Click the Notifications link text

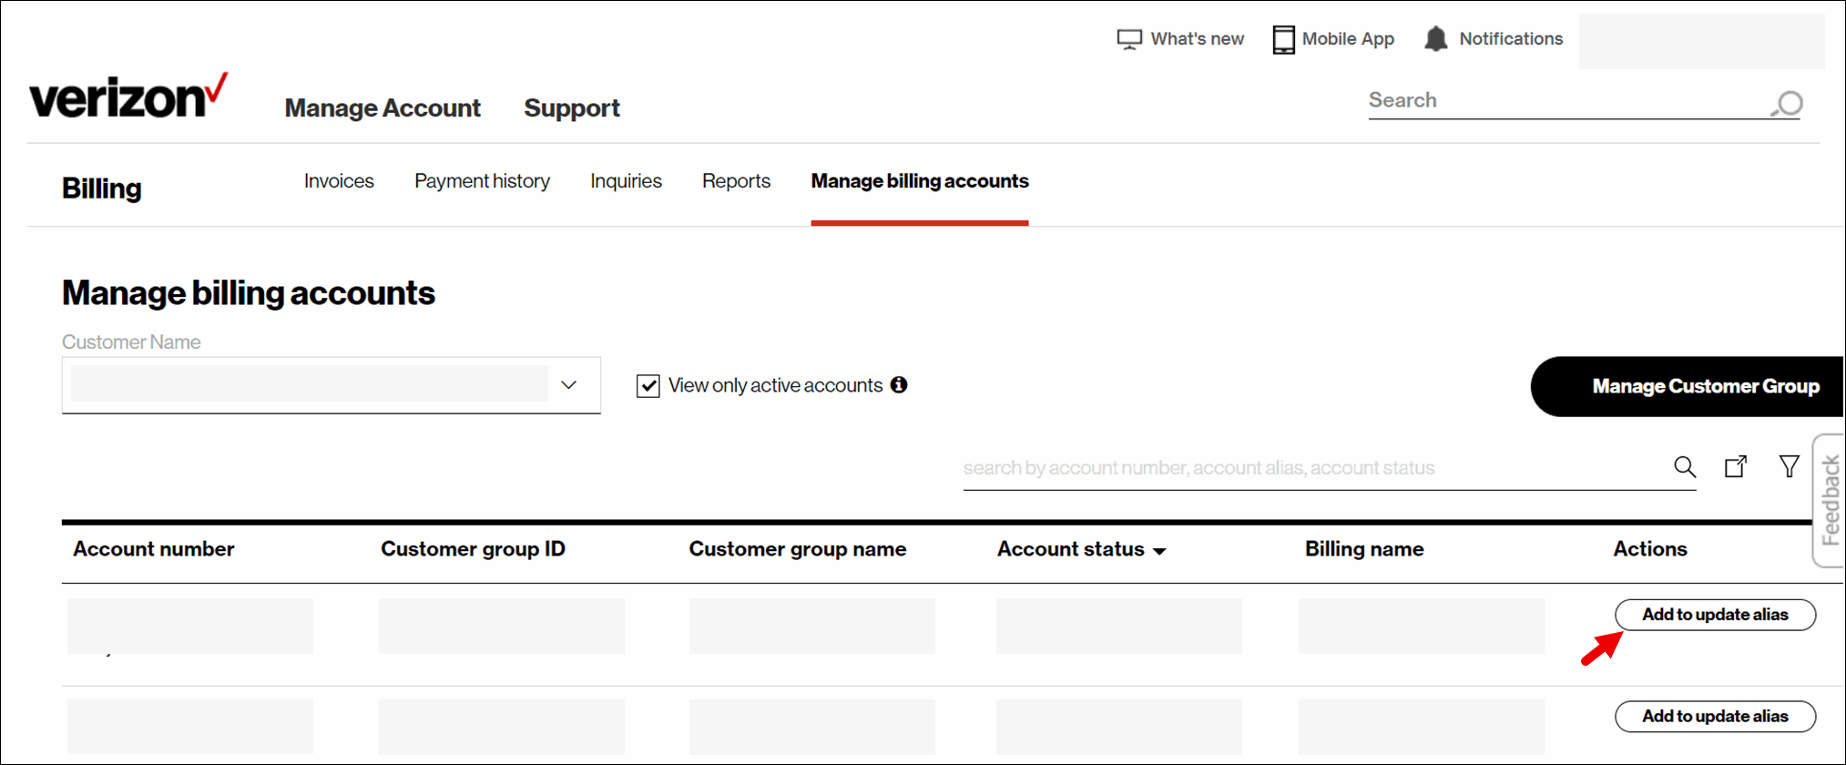click(1511, 39)
